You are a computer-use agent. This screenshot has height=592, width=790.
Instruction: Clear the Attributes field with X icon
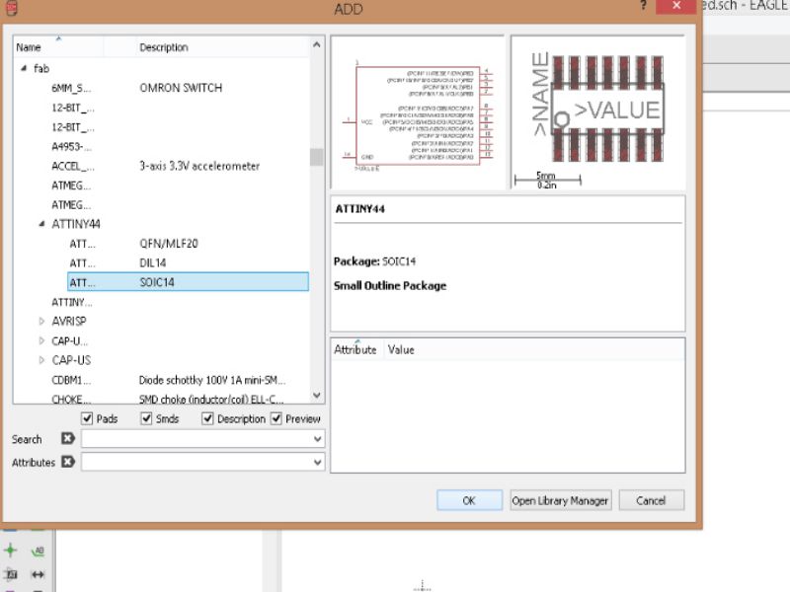68,461
